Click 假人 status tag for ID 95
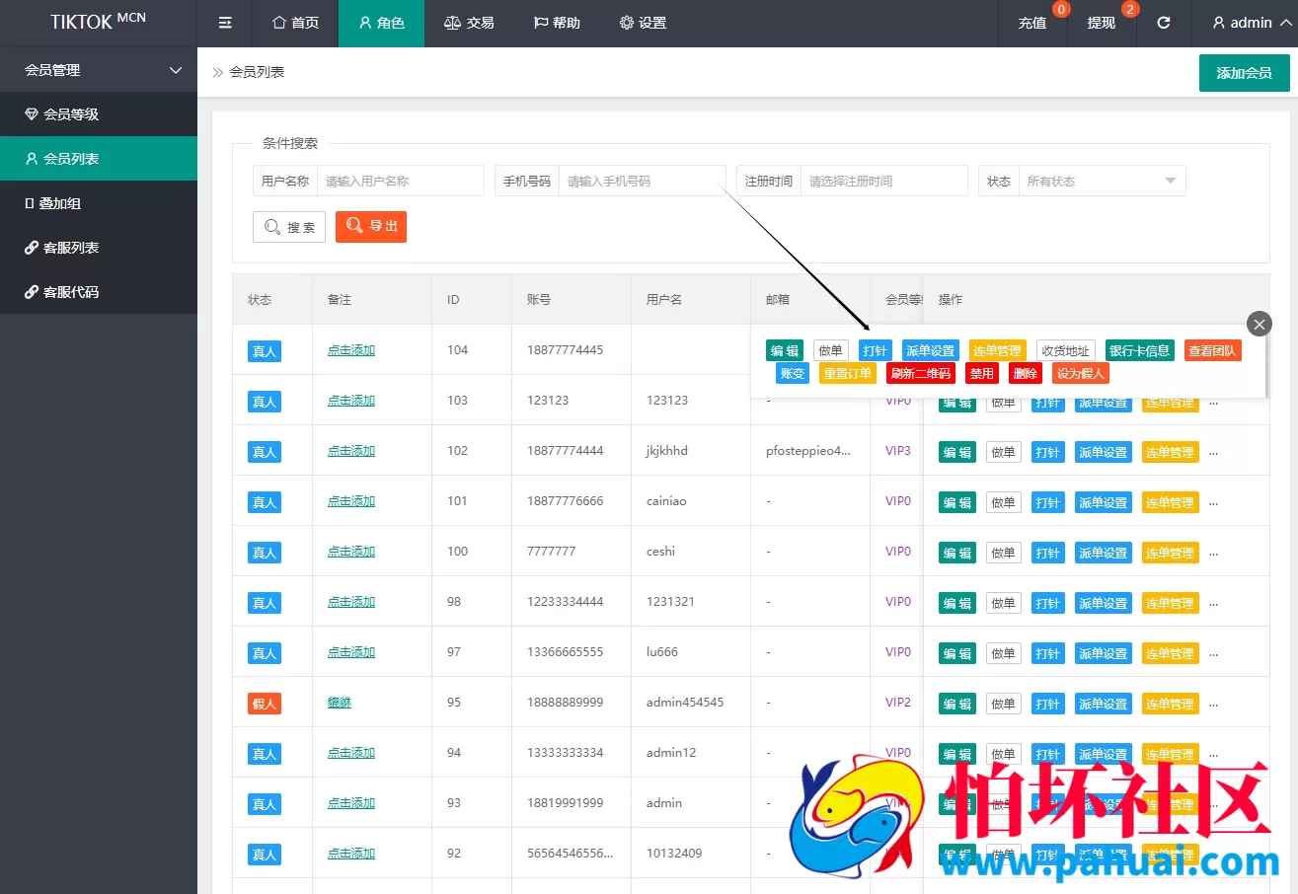 coord(265,704)
